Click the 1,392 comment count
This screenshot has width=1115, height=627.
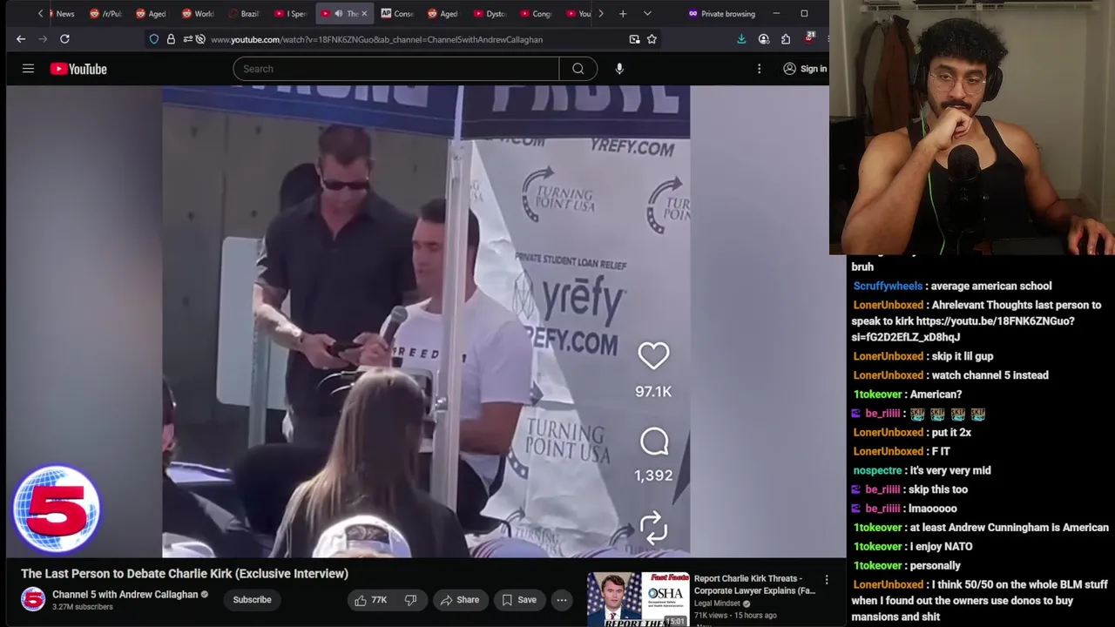click(653, 475)
